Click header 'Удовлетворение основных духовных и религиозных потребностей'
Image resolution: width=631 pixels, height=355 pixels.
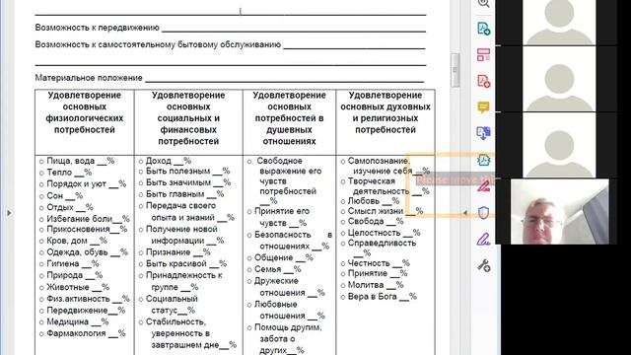tap(386, 112)
